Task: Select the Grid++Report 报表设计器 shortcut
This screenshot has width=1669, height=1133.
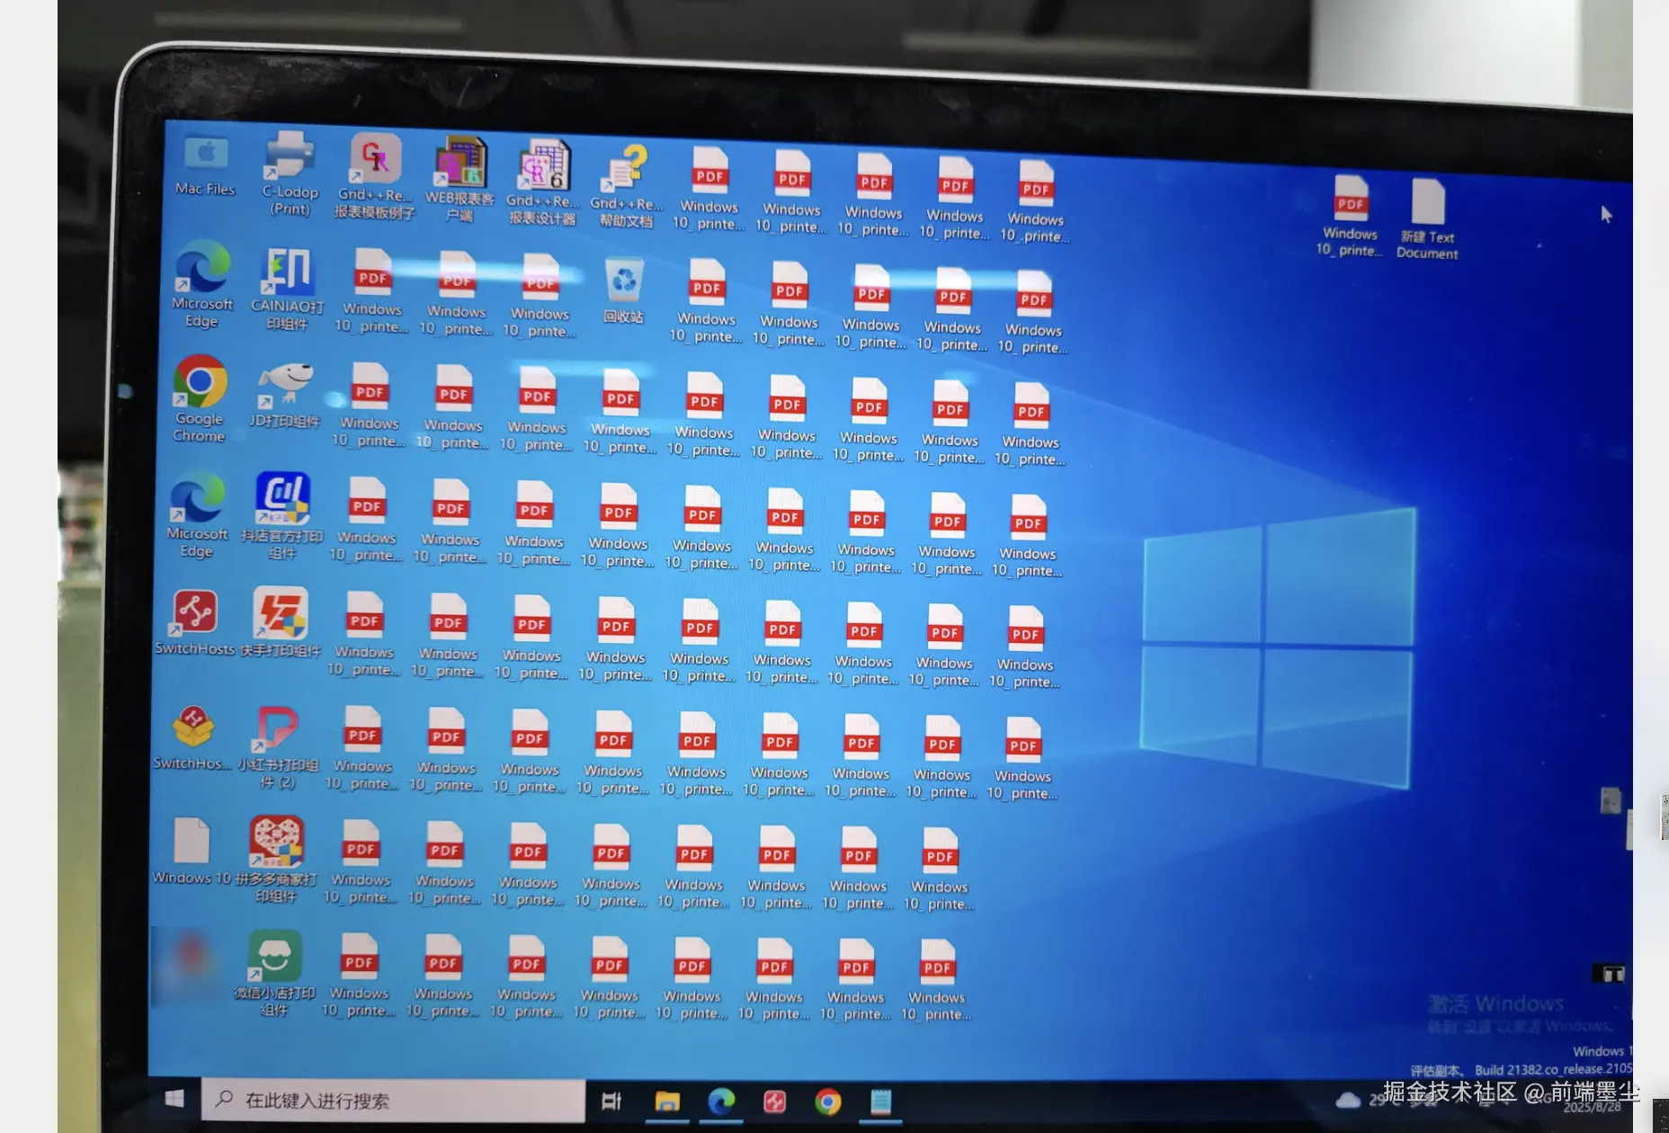Action: pyautogui.click(x=542, y=183)
